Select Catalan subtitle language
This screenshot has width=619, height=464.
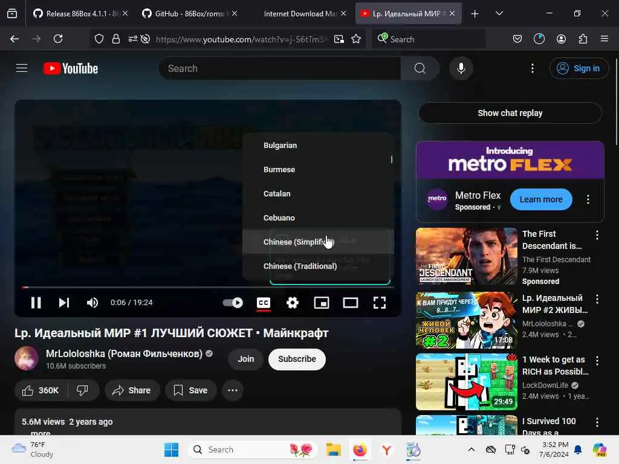318,193
